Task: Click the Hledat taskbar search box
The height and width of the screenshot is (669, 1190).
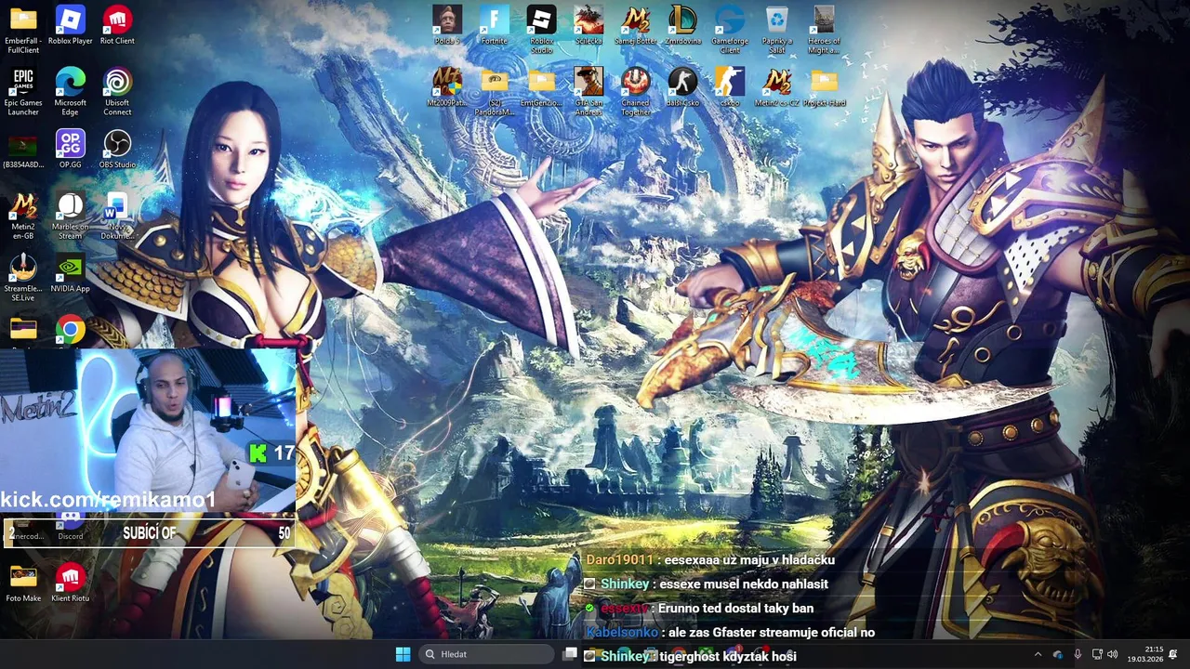Action: point(485,654)
